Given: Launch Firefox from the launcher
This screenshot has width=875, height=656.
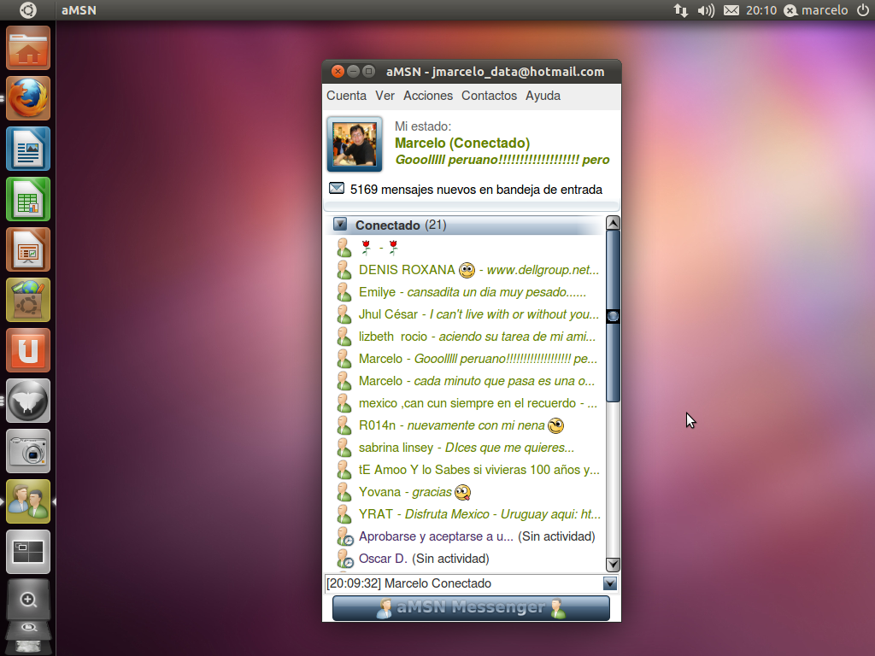Looking at the screenshot, I should click(27, 98).
